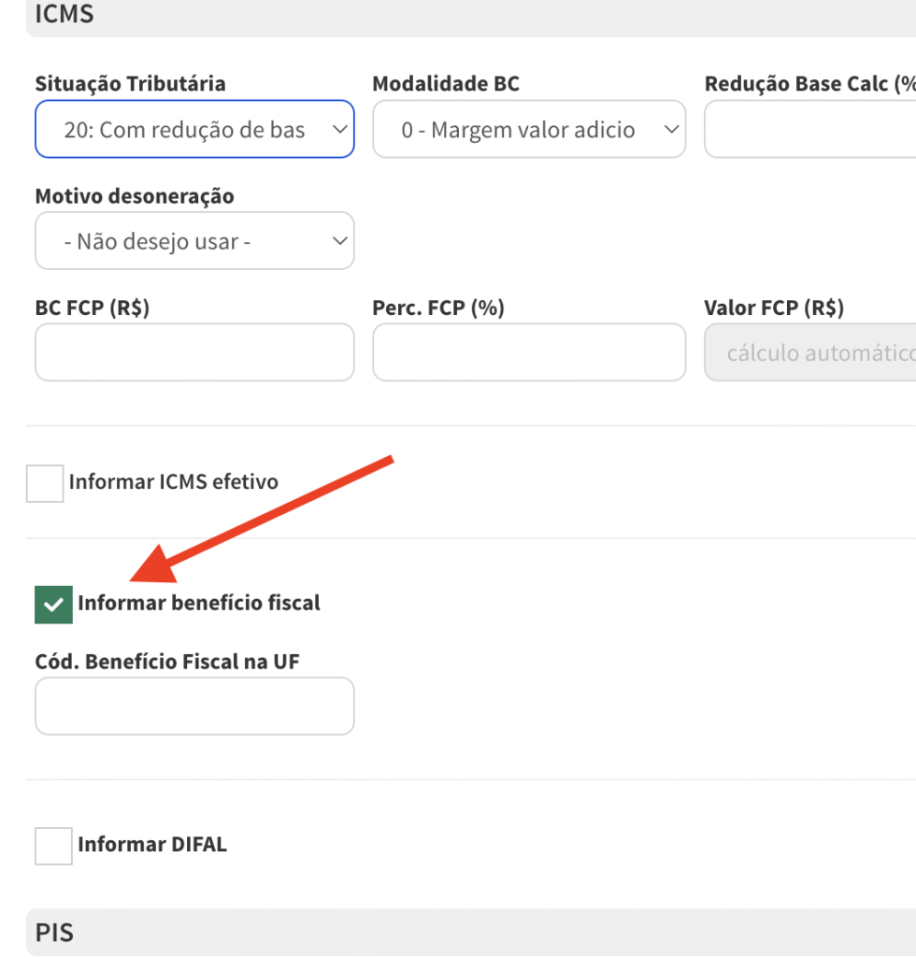
Task: Open the Situação Tributária dropdown
Action: (x=194, y=129)
